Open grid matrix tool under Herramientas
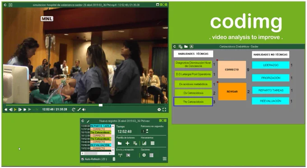 (x=153, y=143)
